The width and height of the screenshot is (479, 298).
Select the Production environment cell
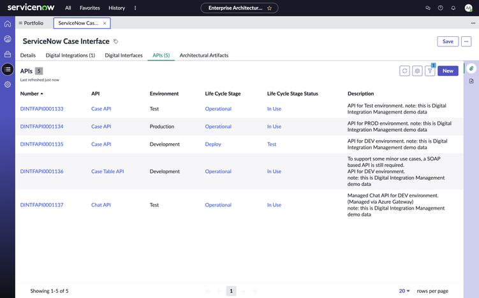162,127
